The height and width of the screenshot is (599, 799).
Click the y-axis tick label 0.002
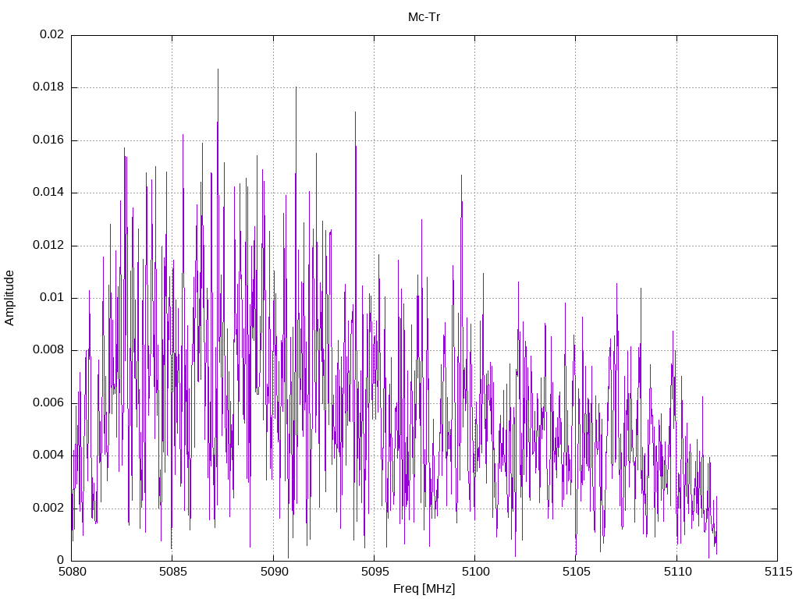coord(48,508)
